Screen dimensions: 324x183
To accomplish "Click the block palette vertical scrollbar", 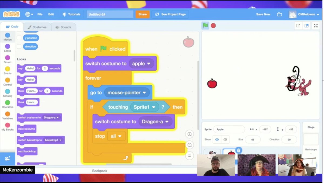I will tap(75, 55).
